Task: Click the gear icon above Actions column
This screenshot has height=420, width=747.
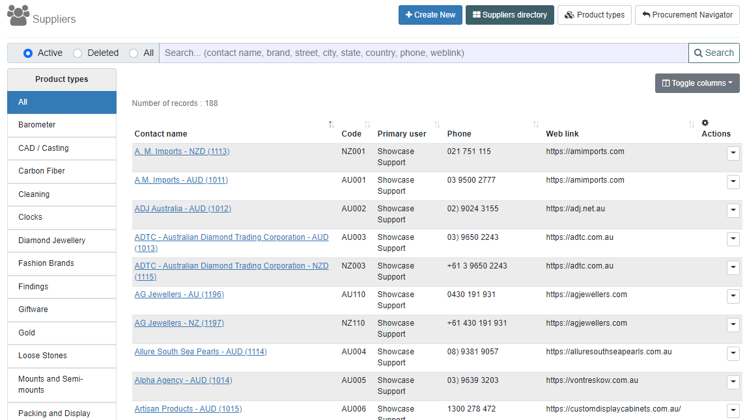Action: pyautogui.click(x=705, y=123)
